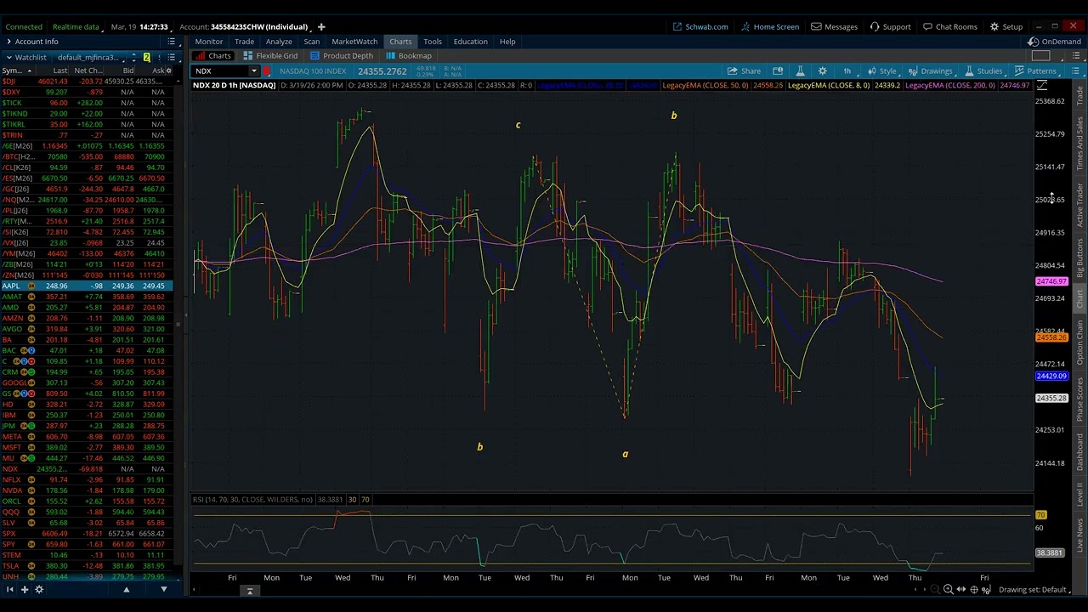Image resolution: width=1088 pixels, height=612 pixels.
Task: Click the sidebar gear icon at bottom left
Action: 38,589
